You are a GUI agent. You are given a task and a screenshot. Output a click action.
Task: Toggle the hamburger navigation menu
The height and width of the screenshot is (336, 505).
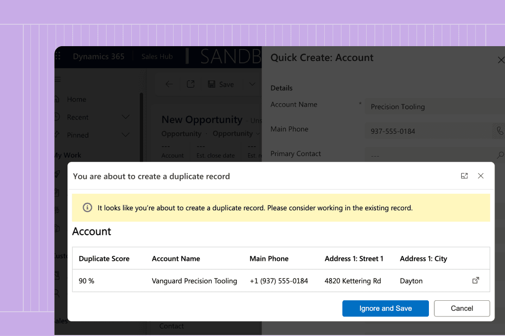58,79
